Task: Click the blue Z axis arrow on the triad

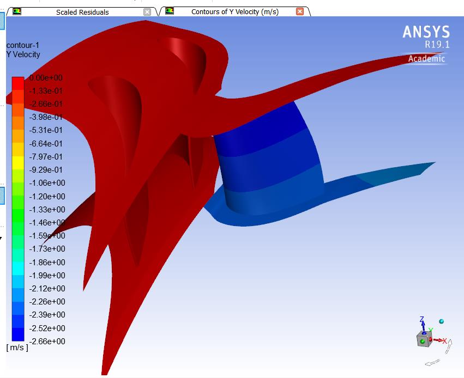Action: click(x=423, y=324)
